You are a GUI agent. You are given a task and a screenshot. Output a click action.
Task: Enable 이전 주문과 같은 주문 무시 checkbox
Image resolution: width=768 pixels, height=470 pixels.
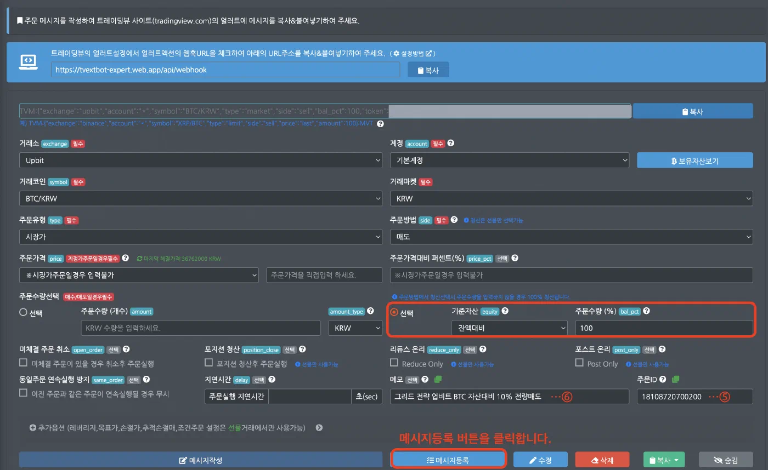[x=23, y=393]
